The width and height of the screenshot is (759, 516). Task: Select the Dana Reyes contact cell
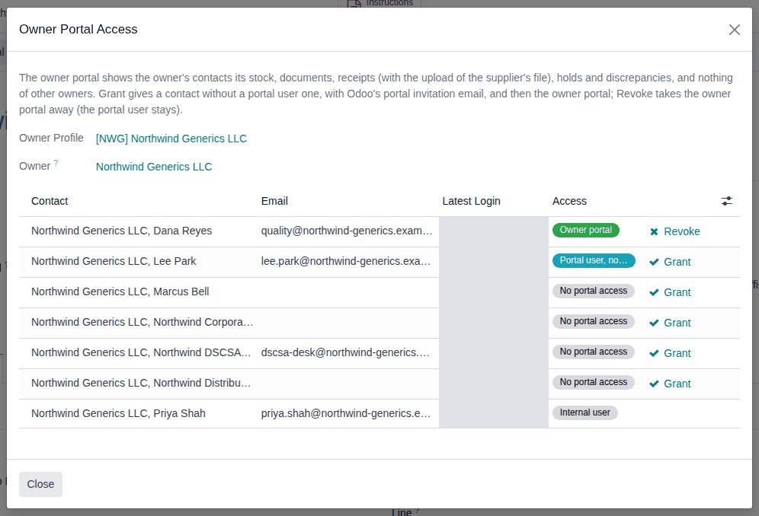click(139, 231)
